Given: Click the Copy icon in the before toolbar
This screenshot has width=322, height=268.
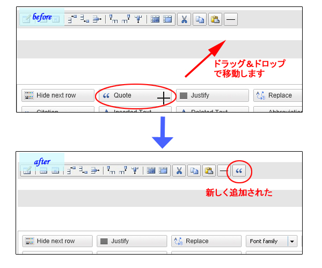Looking at the screenshot, I should click(x=199, y=19).
